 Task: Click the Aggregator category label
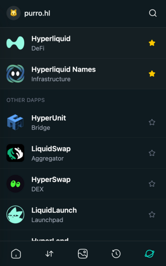(48, 158)
